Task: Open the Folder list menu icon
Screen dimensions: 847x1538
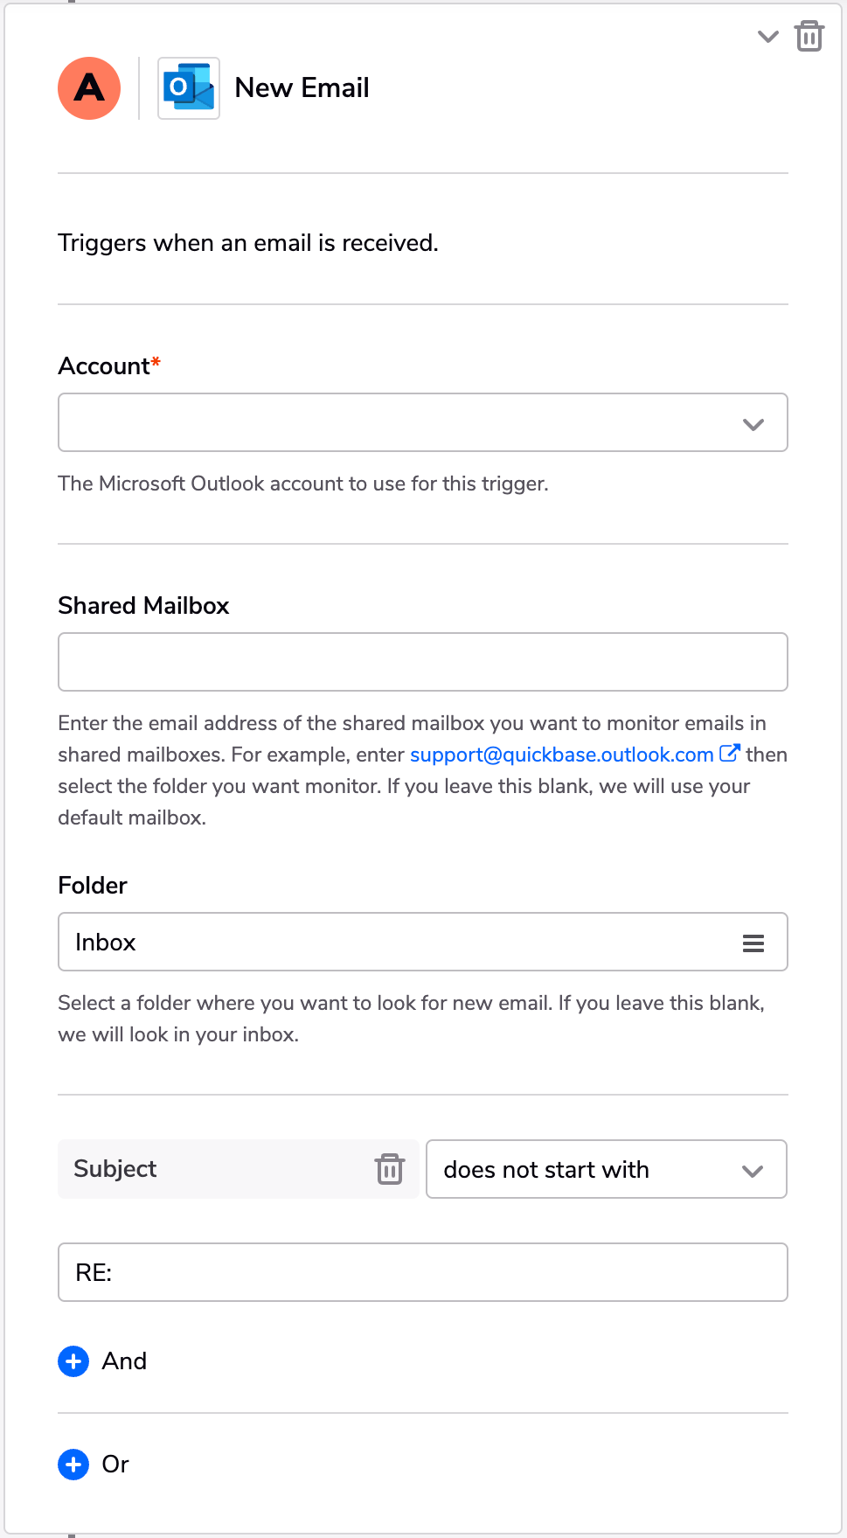Action: click(753, 943)
